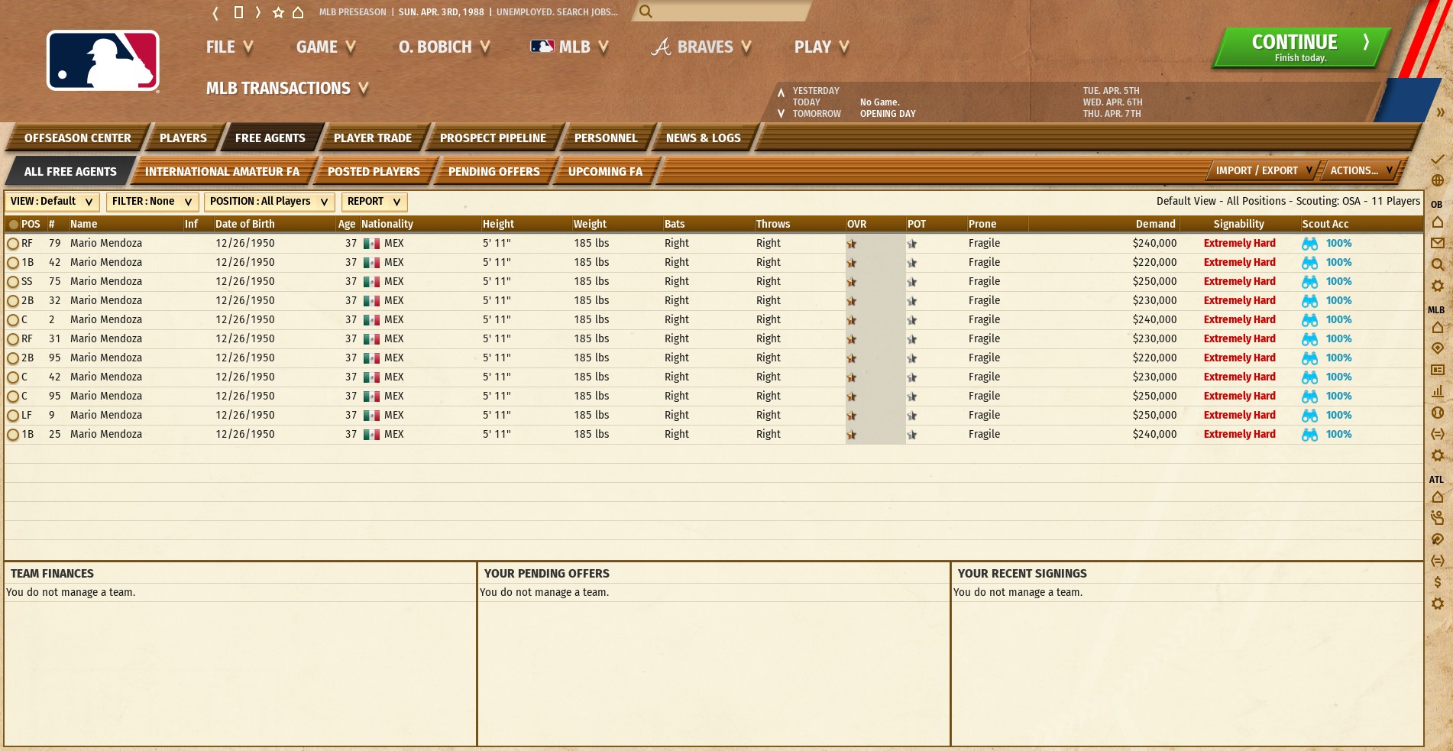Image resolution: width=1453 pixels, height=751 pixels.
Task: Click the MLB logo in top left
Action: 103,60
